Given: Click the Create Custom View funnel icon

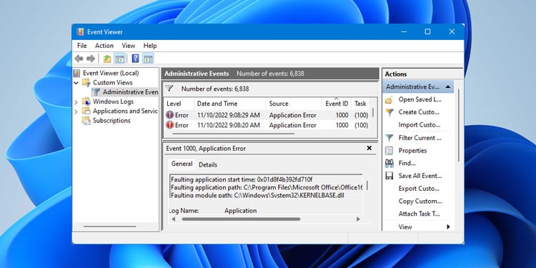Looking at the screenshot, I should (389, 112).
